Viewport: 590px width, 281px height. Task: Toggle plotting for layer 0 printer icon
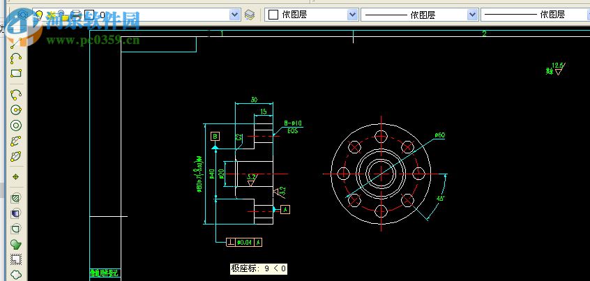(76, 15)
